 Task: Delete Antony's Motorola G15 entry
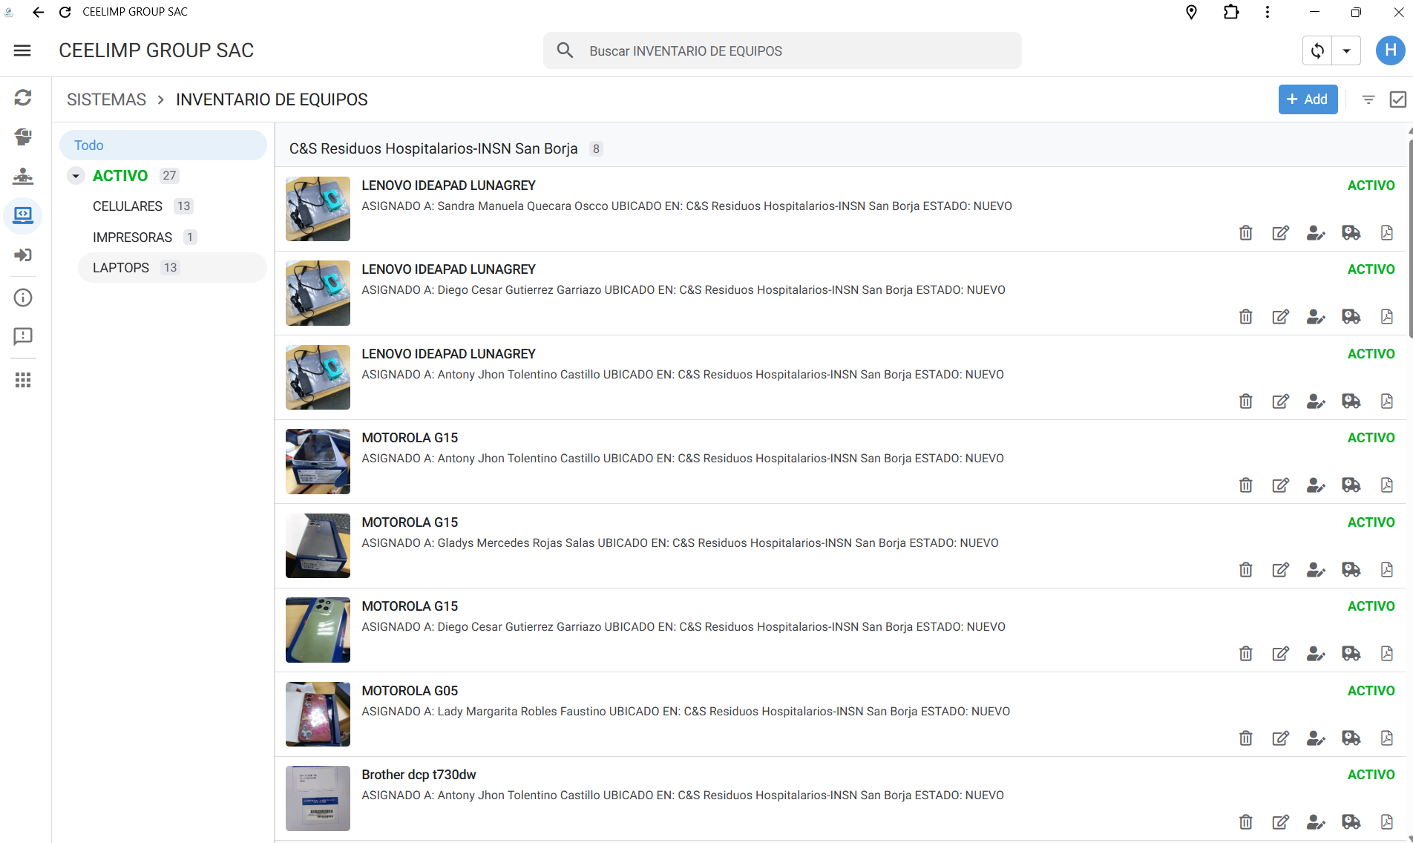[x=1246, y=485]
